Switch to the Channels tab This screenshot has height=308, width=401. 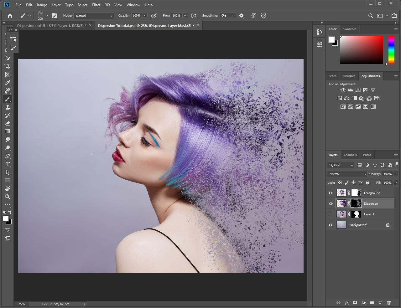[350, 155]
